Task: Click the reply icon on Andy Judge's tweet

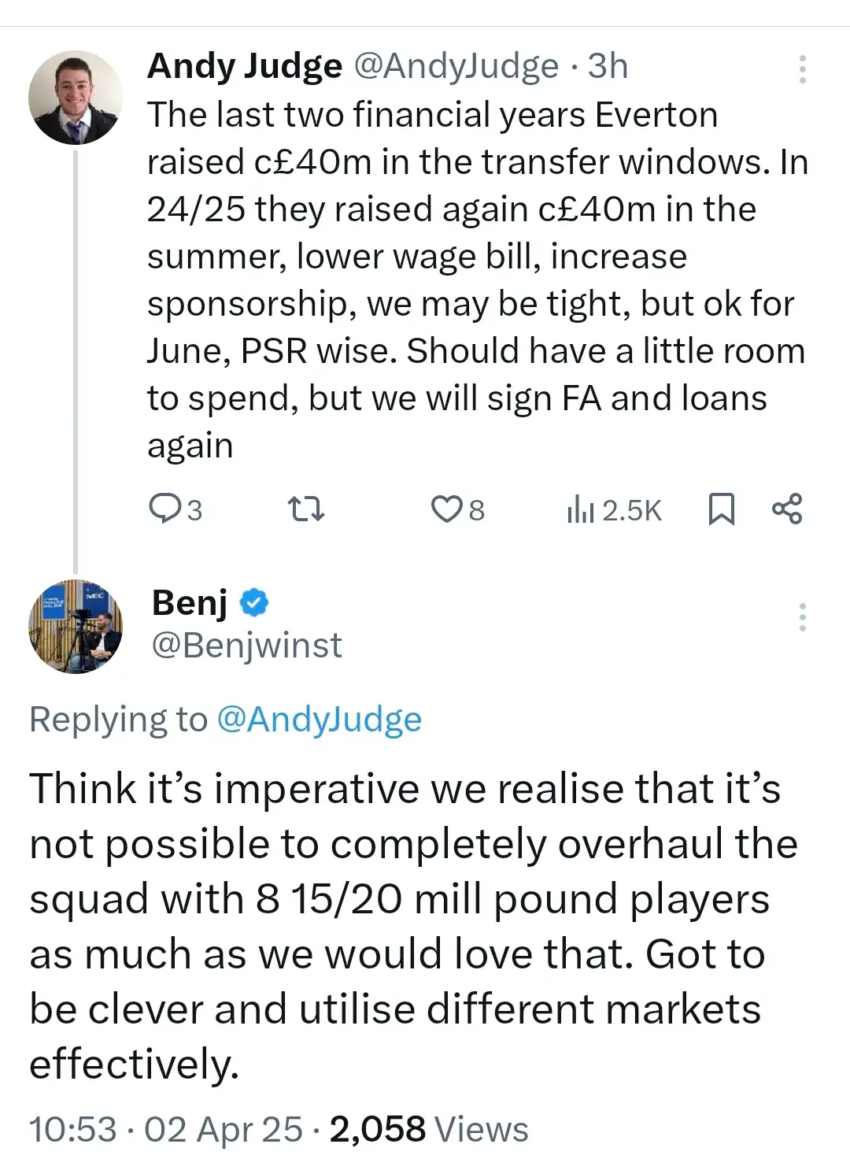Action: click(165, 509)
